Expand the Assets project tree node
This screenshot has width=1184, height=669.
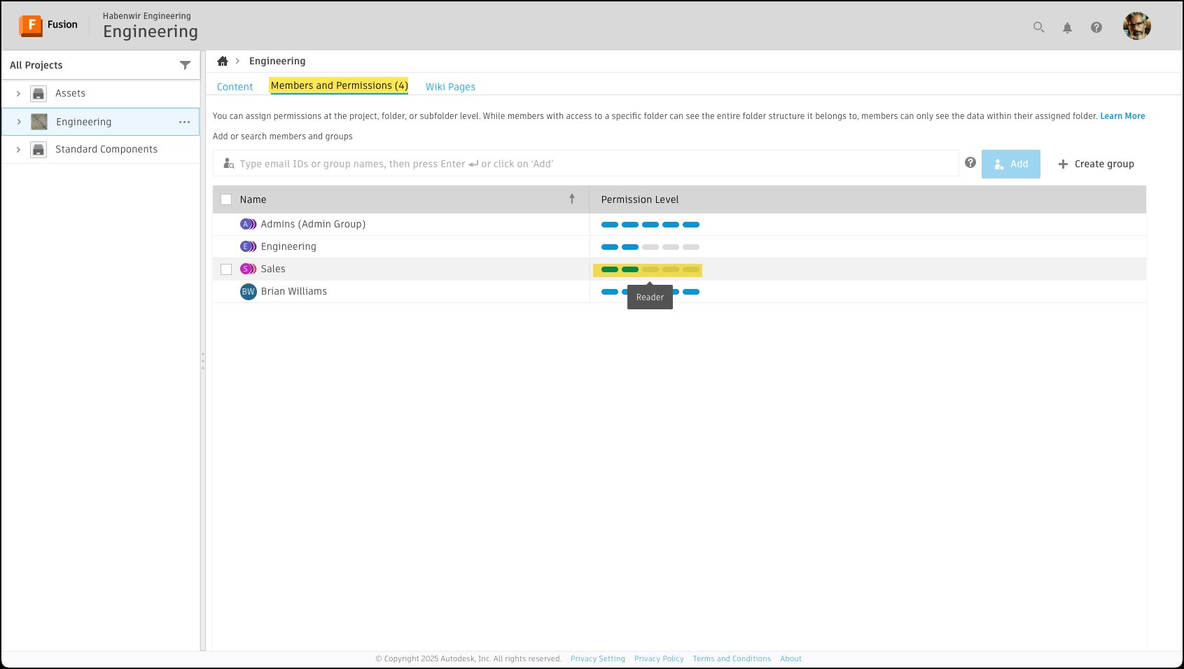(x=18, y=92)
